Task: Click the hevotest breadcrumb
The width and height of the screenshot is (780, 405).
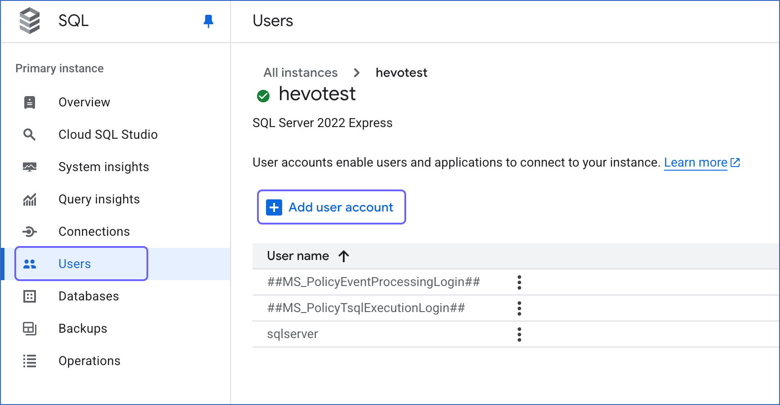Action: click(x=402, y=73)
